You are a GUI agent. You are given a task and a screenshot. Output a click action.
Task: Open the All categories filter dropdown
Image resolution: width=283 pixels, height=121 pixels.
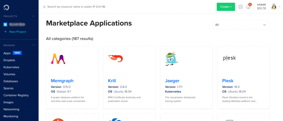[x=241, y=25]
